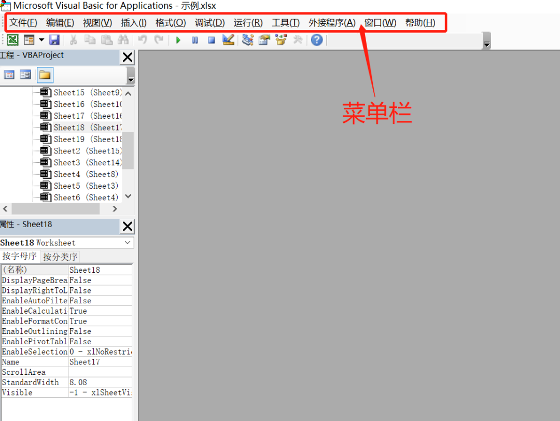Click the Visible property value
Viewport: 560px width, 421px height.
point(101,393)
